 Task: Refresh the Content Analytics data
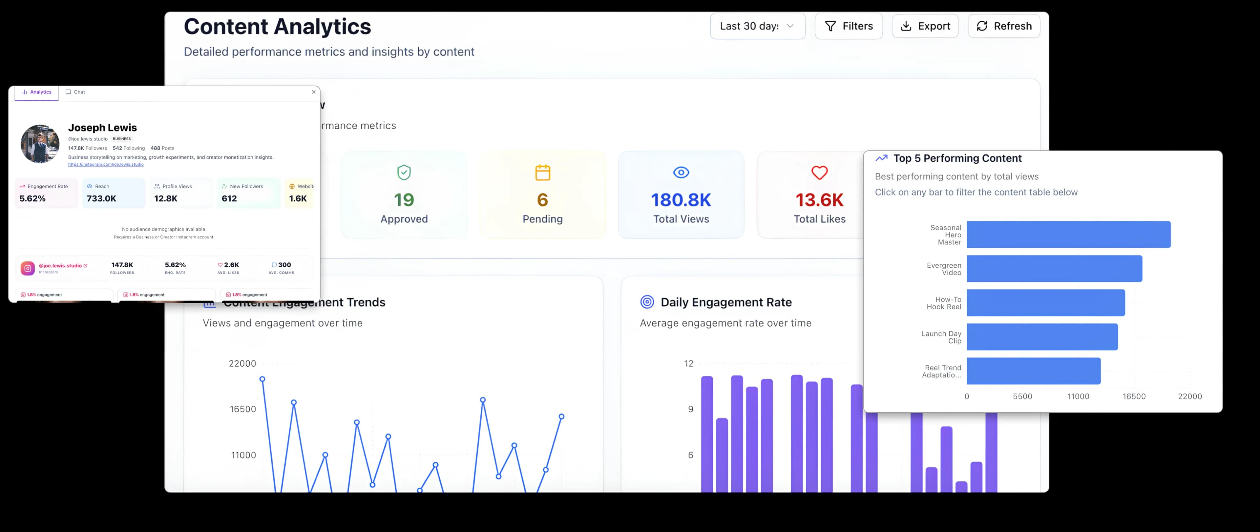coord(1003,26)
